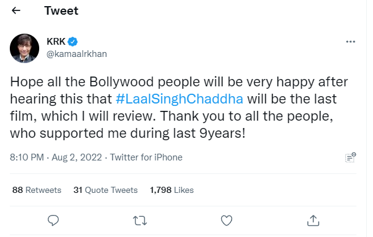Open the #LaalSinghChaddha hashtag
373x237 pixels.
coord(179,99)
